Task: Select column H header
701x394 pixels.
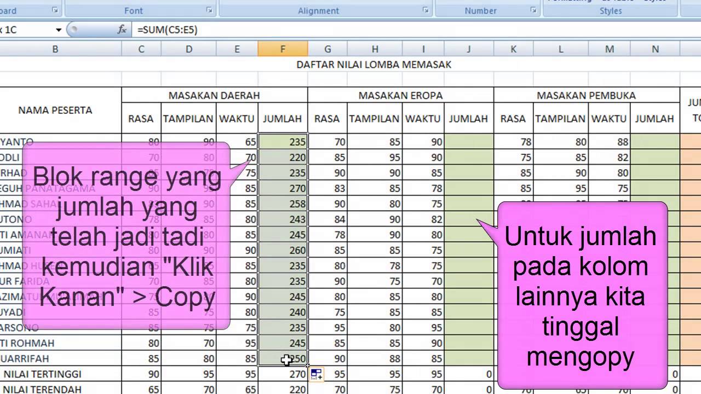Action: [x=375, y=49]
